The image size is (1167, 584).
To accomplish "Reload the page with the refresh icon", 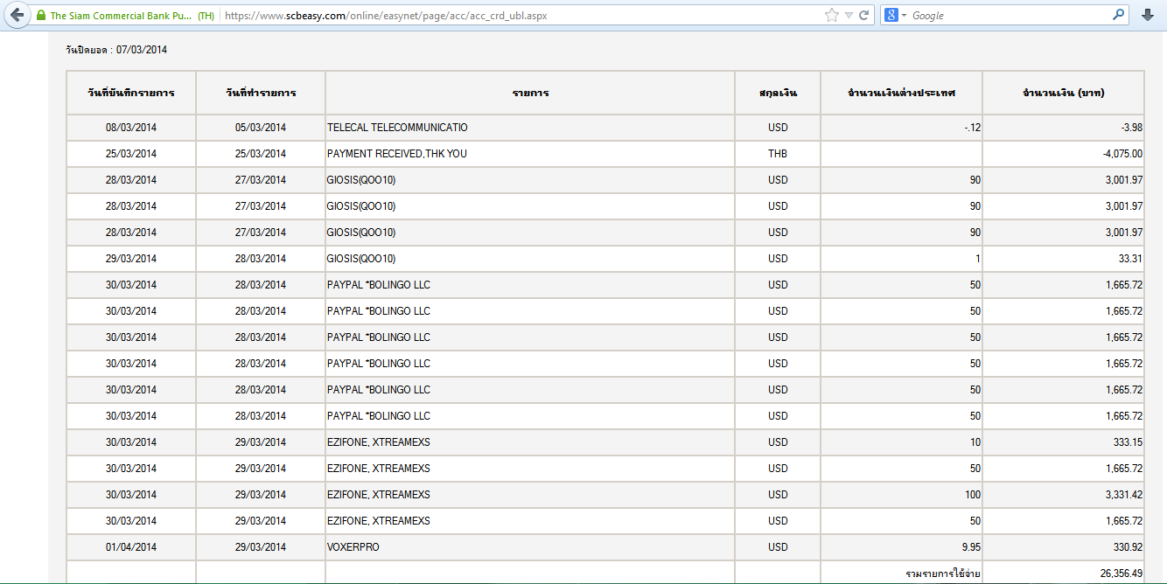I will [864, 16].
